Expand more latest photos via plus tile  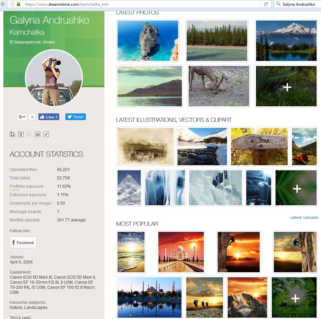coord(286,86)
